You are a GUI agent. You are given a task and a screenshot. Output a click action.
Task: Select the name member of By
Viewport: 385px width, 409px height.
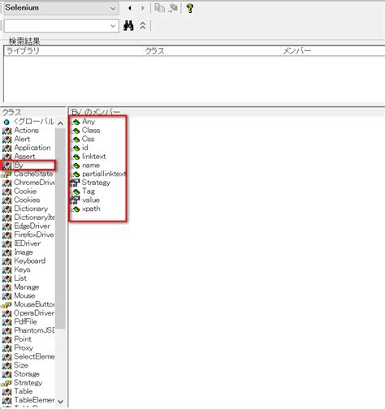click(x=86, y=165)
